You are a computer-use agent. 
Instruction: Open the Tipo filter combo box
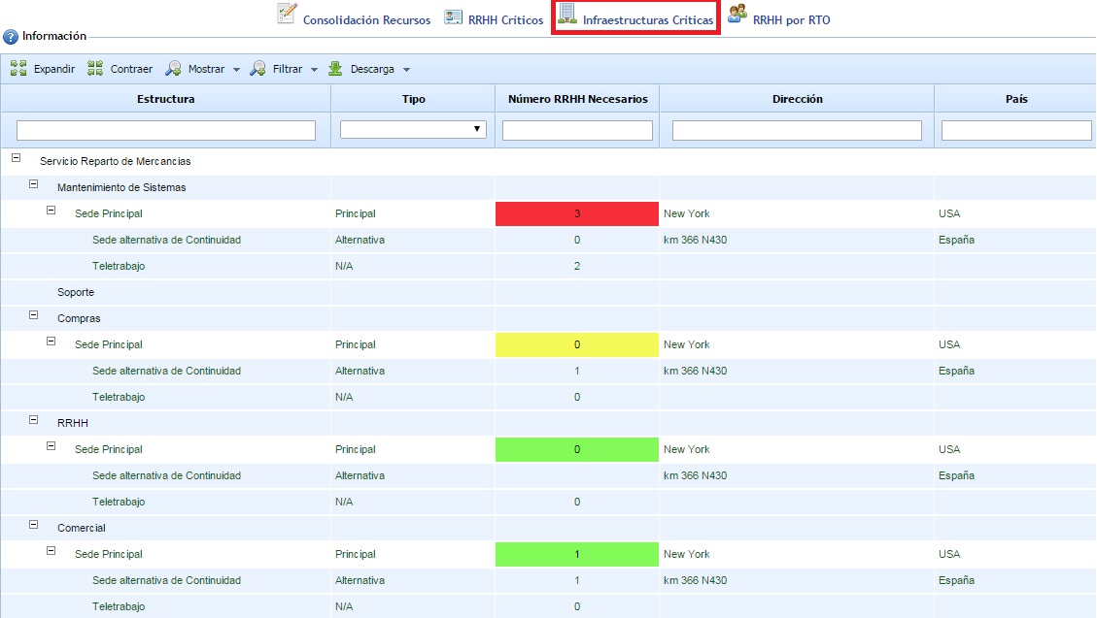click(x=413, y=129)
